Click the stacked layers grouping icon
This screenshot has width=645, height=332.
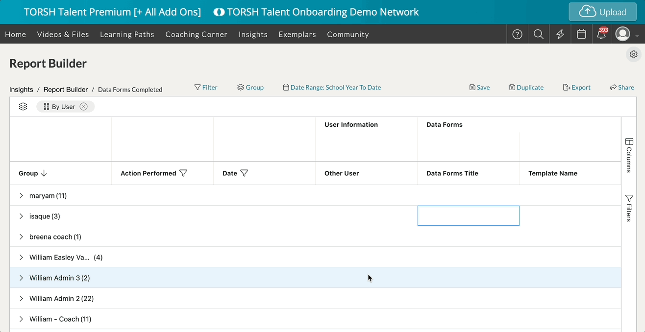[23, 107]
